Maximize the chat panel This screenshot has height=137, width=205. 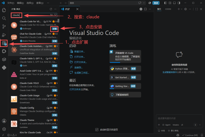click(197, 9)
